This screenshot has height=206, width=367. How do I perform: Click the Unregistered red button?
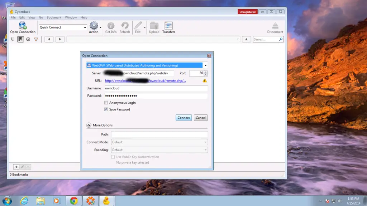point(247,12)
